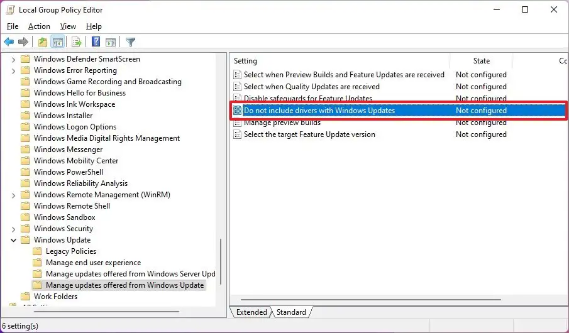Select Windows Mobility Center folder
The width and height of the screenshot is (569, 333).
click(76, 161)
